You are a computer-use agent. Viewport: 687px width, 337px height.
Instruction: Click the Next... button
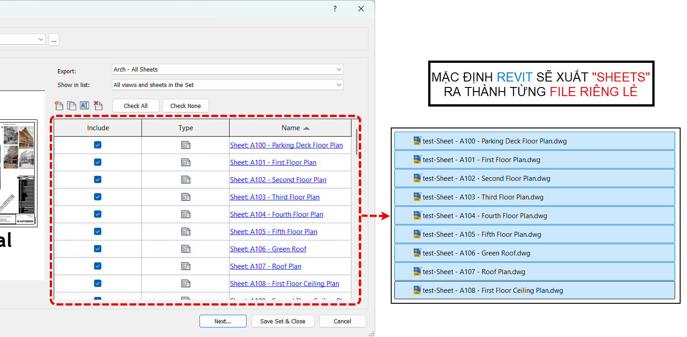pos(223,321)
